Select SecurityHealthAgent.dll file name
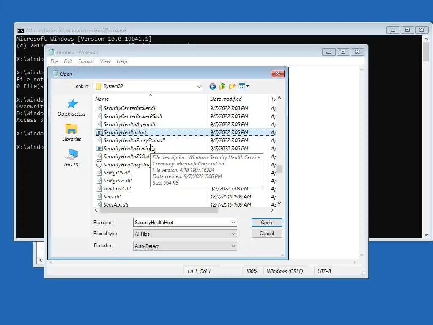The width and height of the screenshot is (433, 325). [x=130, y=124]
